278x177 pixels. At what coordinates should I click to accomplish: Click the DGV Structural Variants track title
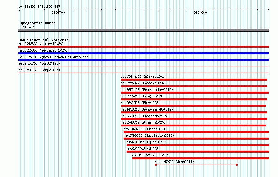coord(44,40)
